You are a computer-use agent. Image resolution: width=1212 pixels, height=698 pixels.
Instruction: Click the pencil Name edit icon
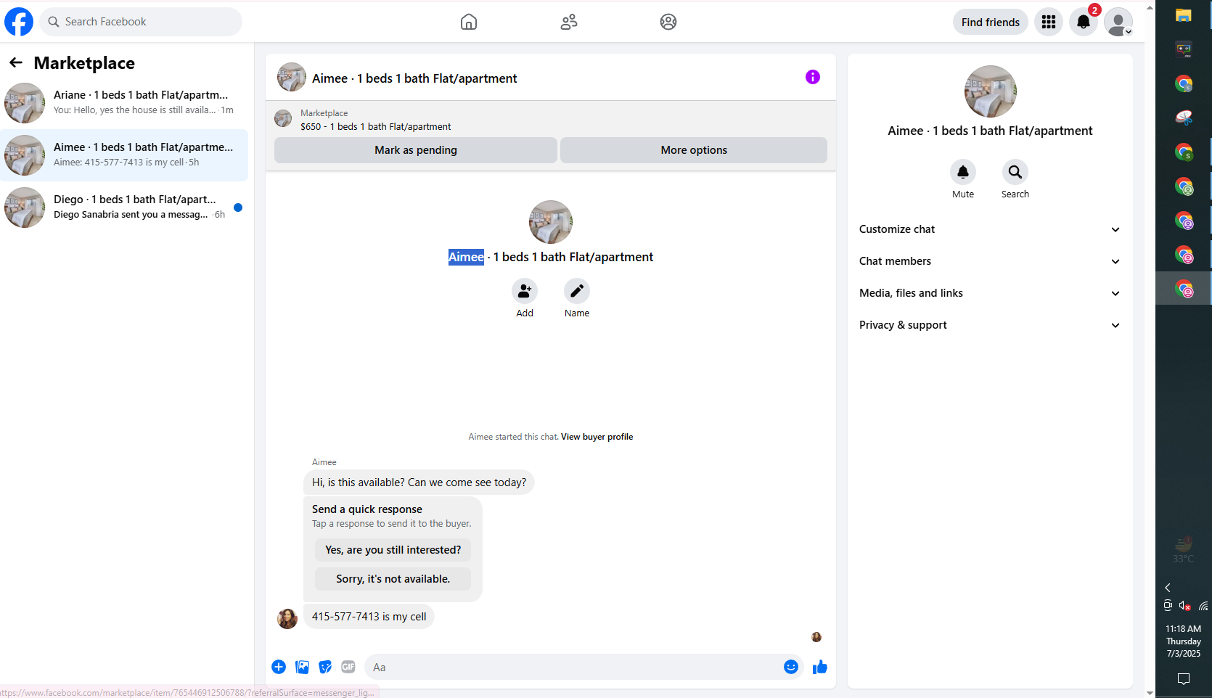pos(577,291)
